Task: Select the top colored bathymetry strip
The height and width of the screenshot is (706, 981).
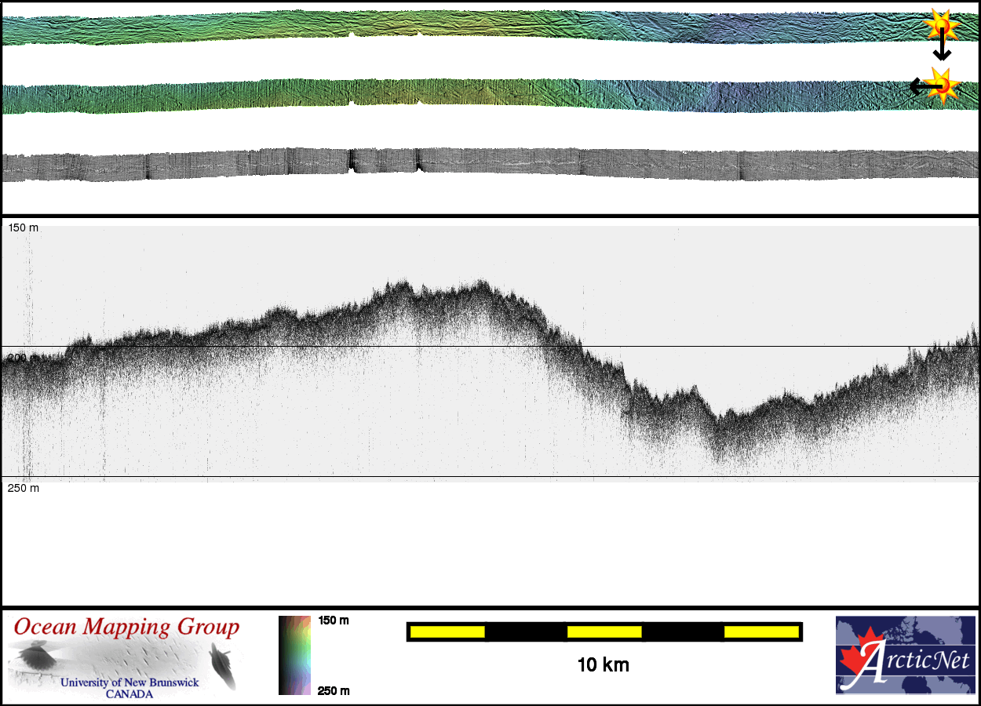Action: point(471,25)
